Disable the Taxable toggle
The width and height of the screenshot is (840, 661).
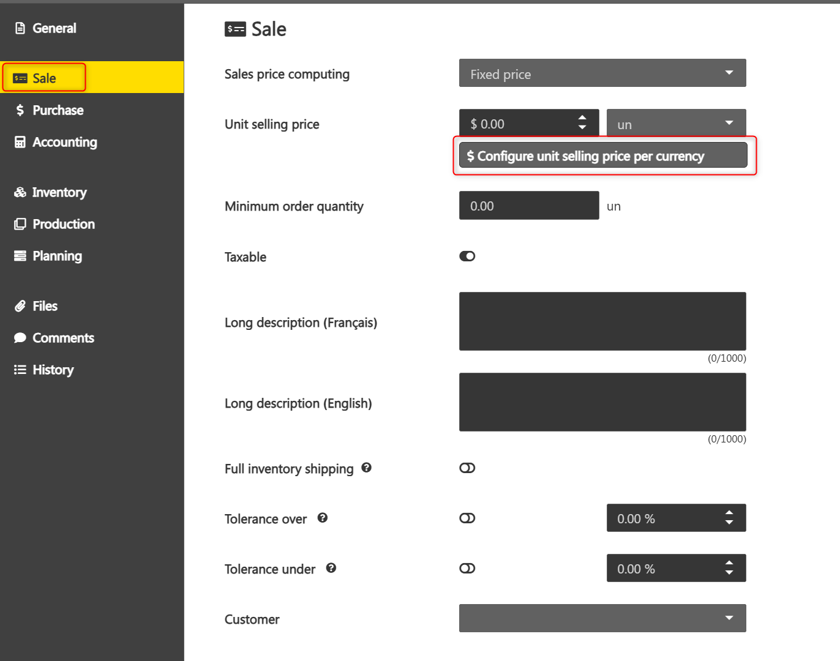click(x=467, y=256)
